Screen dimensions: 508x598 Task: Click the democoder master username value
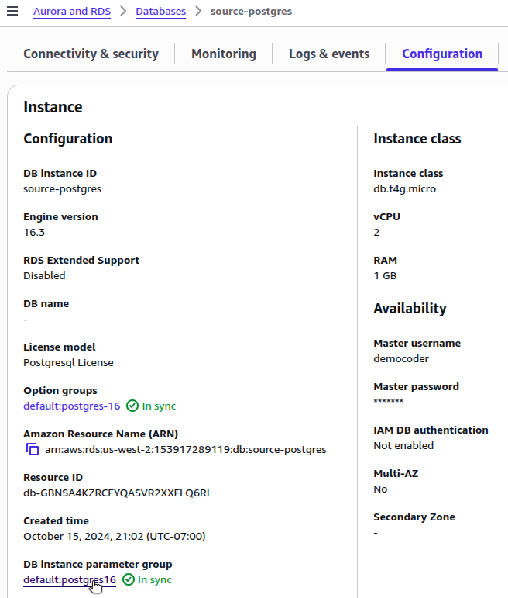coord(400,358)
